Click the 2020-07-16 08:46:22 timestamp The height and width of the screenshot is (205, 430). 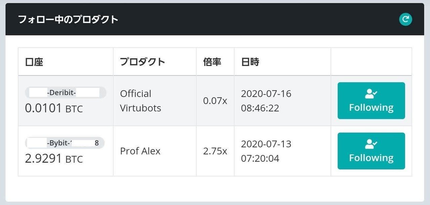(266, 100)
